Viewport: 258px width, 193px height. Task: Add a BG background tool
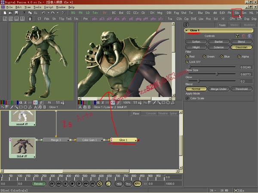pos(73,13)
